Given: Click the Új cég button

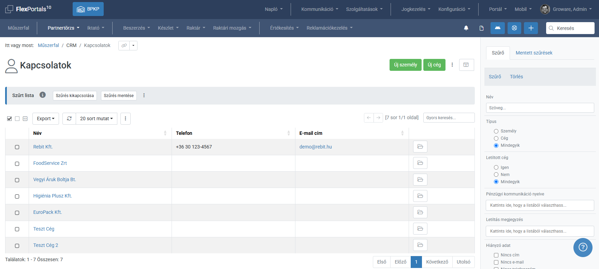Looking at the screenshot, I should (x=434, y=65).
